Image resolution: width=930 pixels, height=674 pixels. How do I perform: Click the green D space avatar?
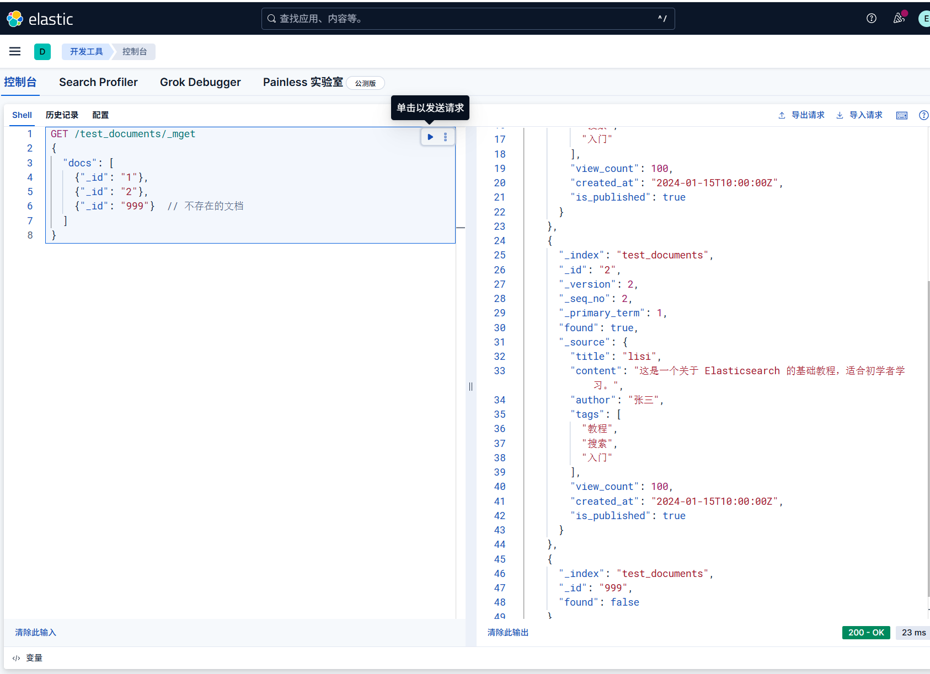click(x=42, y=52)
